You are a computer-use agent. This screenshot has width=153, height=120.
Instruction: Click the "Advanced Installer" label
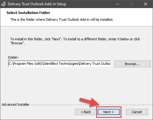(x=15, y=104)
